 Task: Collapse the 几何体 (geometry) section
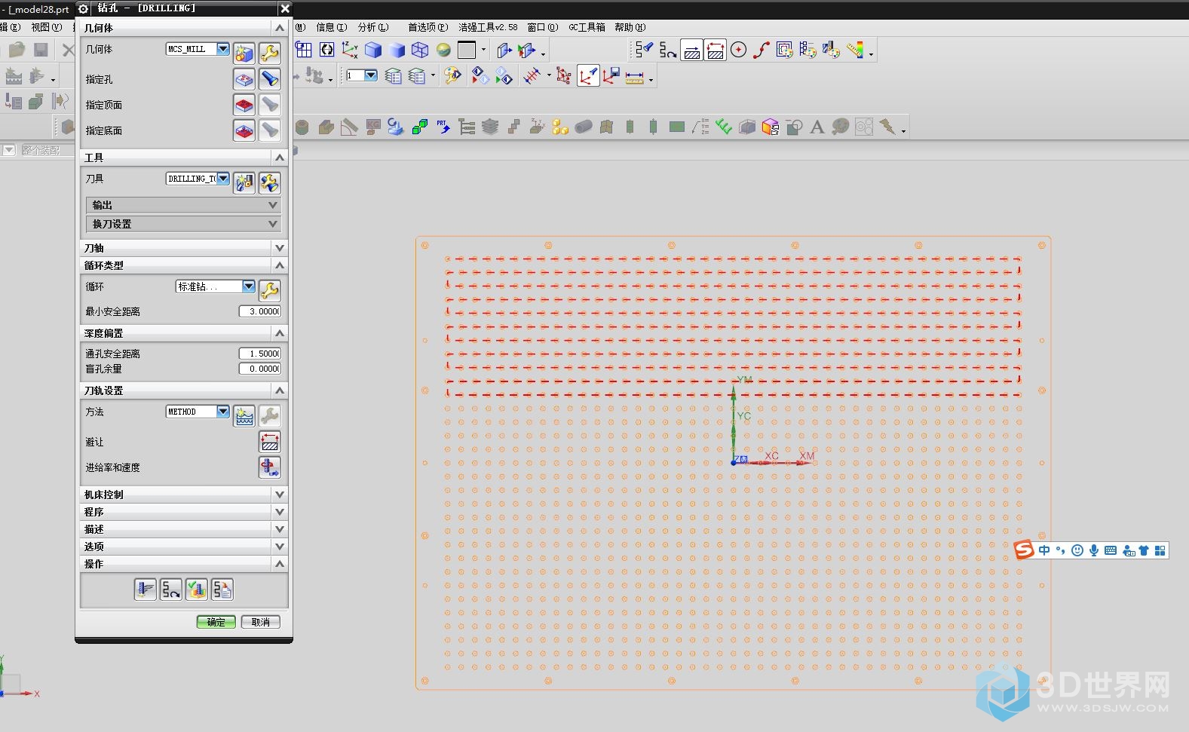point(184,28)
